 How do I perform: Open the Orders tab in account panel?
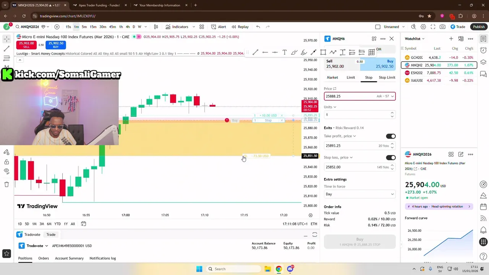pos(44,258)
